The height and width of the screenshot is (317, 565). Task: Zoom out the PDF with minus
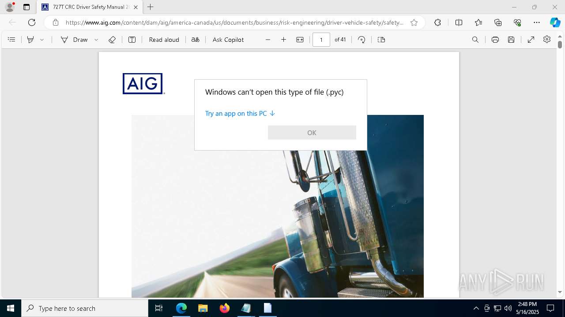pyautogui.click(x=268, y=40)
